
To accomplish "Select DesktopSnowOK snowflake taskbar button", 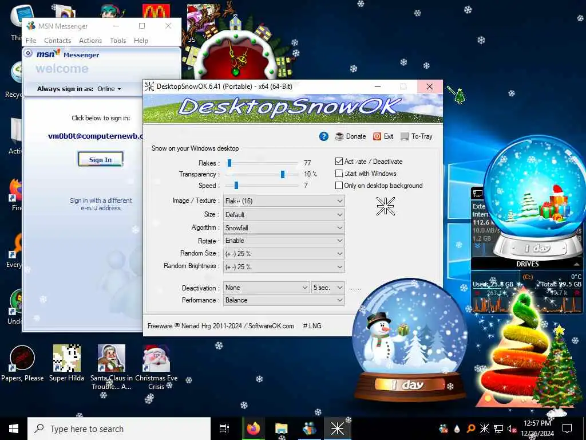I will (337, 429).
